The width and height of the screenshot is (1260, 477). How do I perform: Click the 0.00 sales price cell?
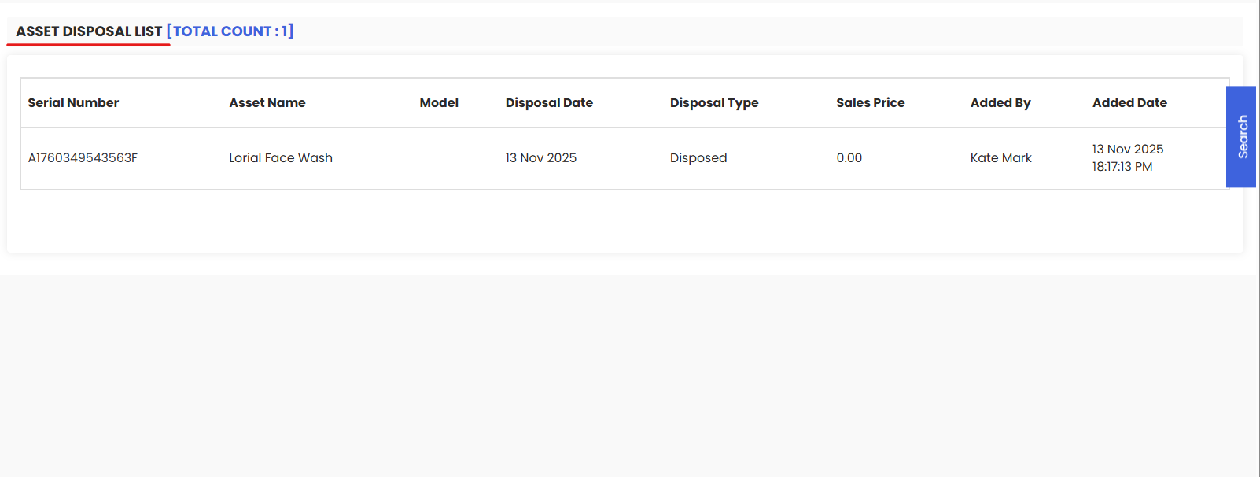click(849, 158)
